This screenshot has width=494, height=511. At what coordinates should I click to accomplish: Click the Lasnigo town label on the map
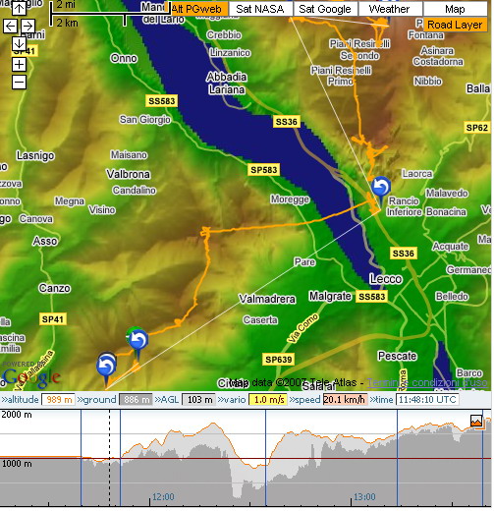(x=35, y=155)
